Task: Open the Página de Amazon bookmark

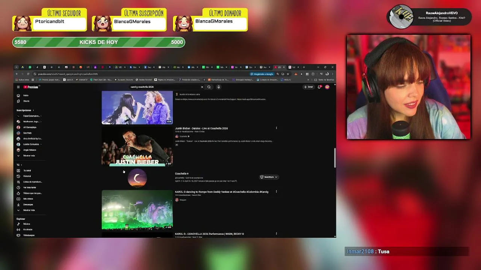Action: [165, 79]
